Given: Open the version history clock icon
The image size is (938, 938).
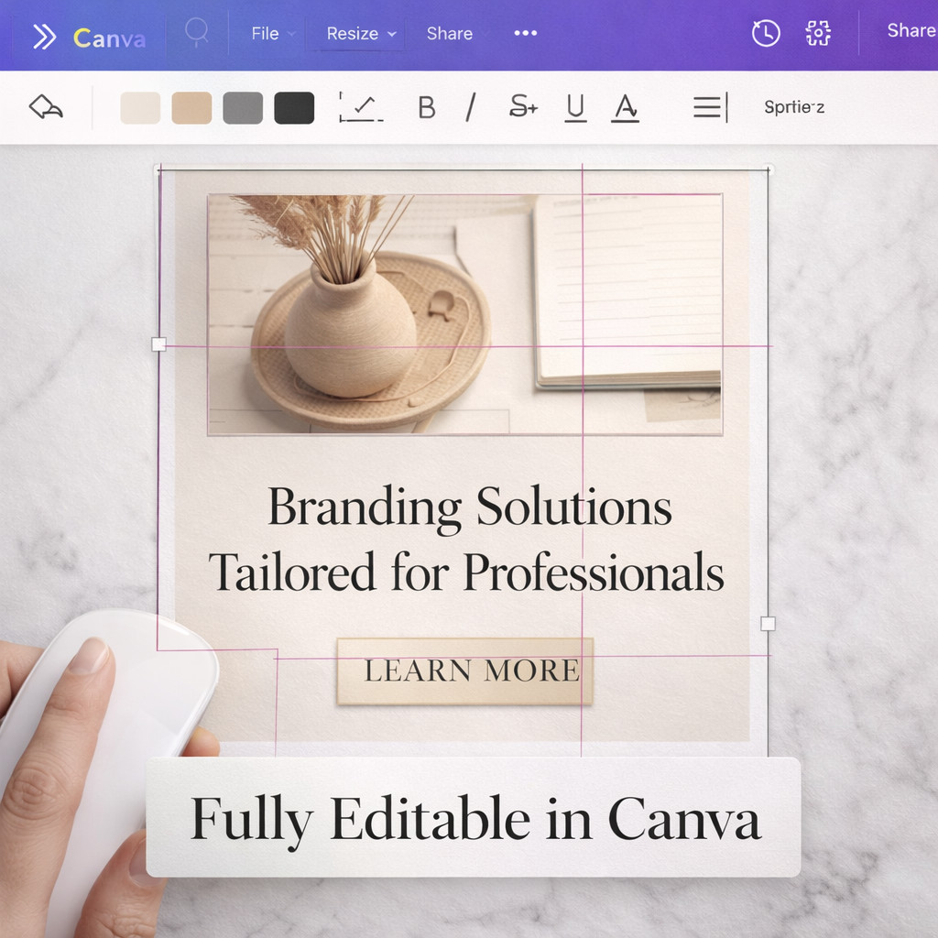Looking at the screenshot, I should pyautogui.click(x=766, y=33).
